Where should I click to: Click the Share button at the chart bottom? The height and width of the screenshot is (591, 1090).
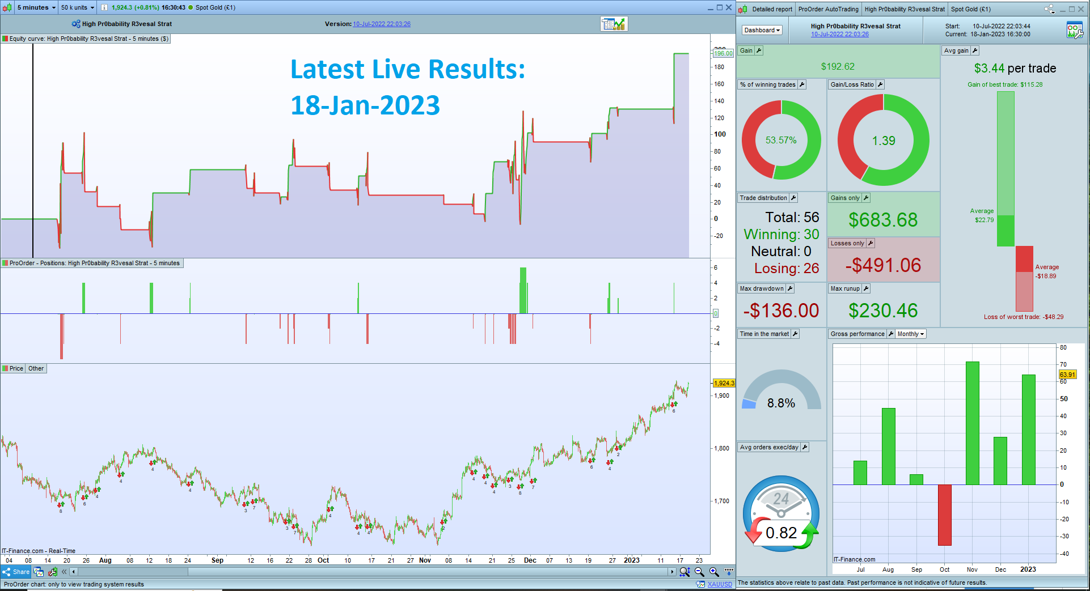pos(16,572)
